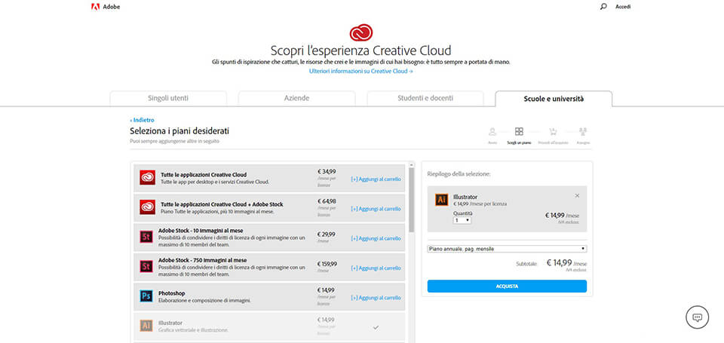Add Adobe Stock 750 immagini to cart
Screen dimensions: 724x343
(x=376, y=268)
